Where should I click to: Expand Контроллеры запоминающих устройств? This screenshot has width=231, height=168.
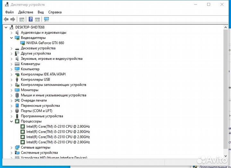point(12,85)
